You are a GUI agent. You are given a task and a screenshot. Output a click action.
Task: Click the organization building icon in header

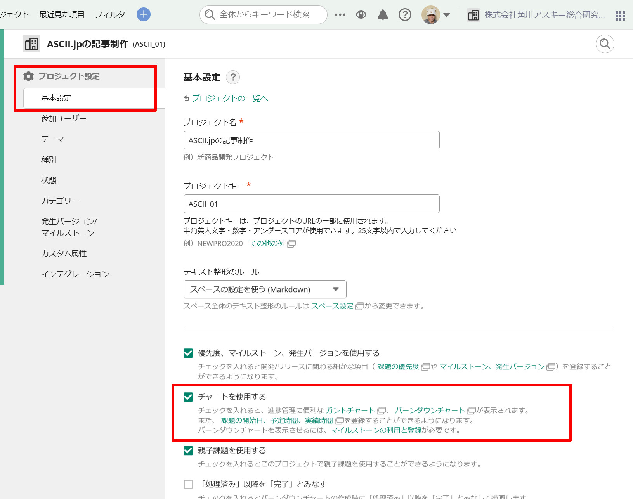pyautogui.click(x=473, y=15)
